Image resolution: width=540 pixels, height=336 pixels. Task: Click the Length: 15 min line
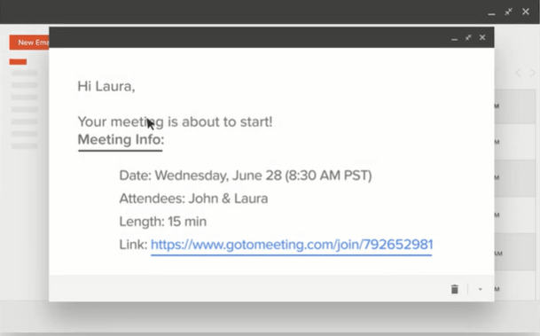(163, 222)
